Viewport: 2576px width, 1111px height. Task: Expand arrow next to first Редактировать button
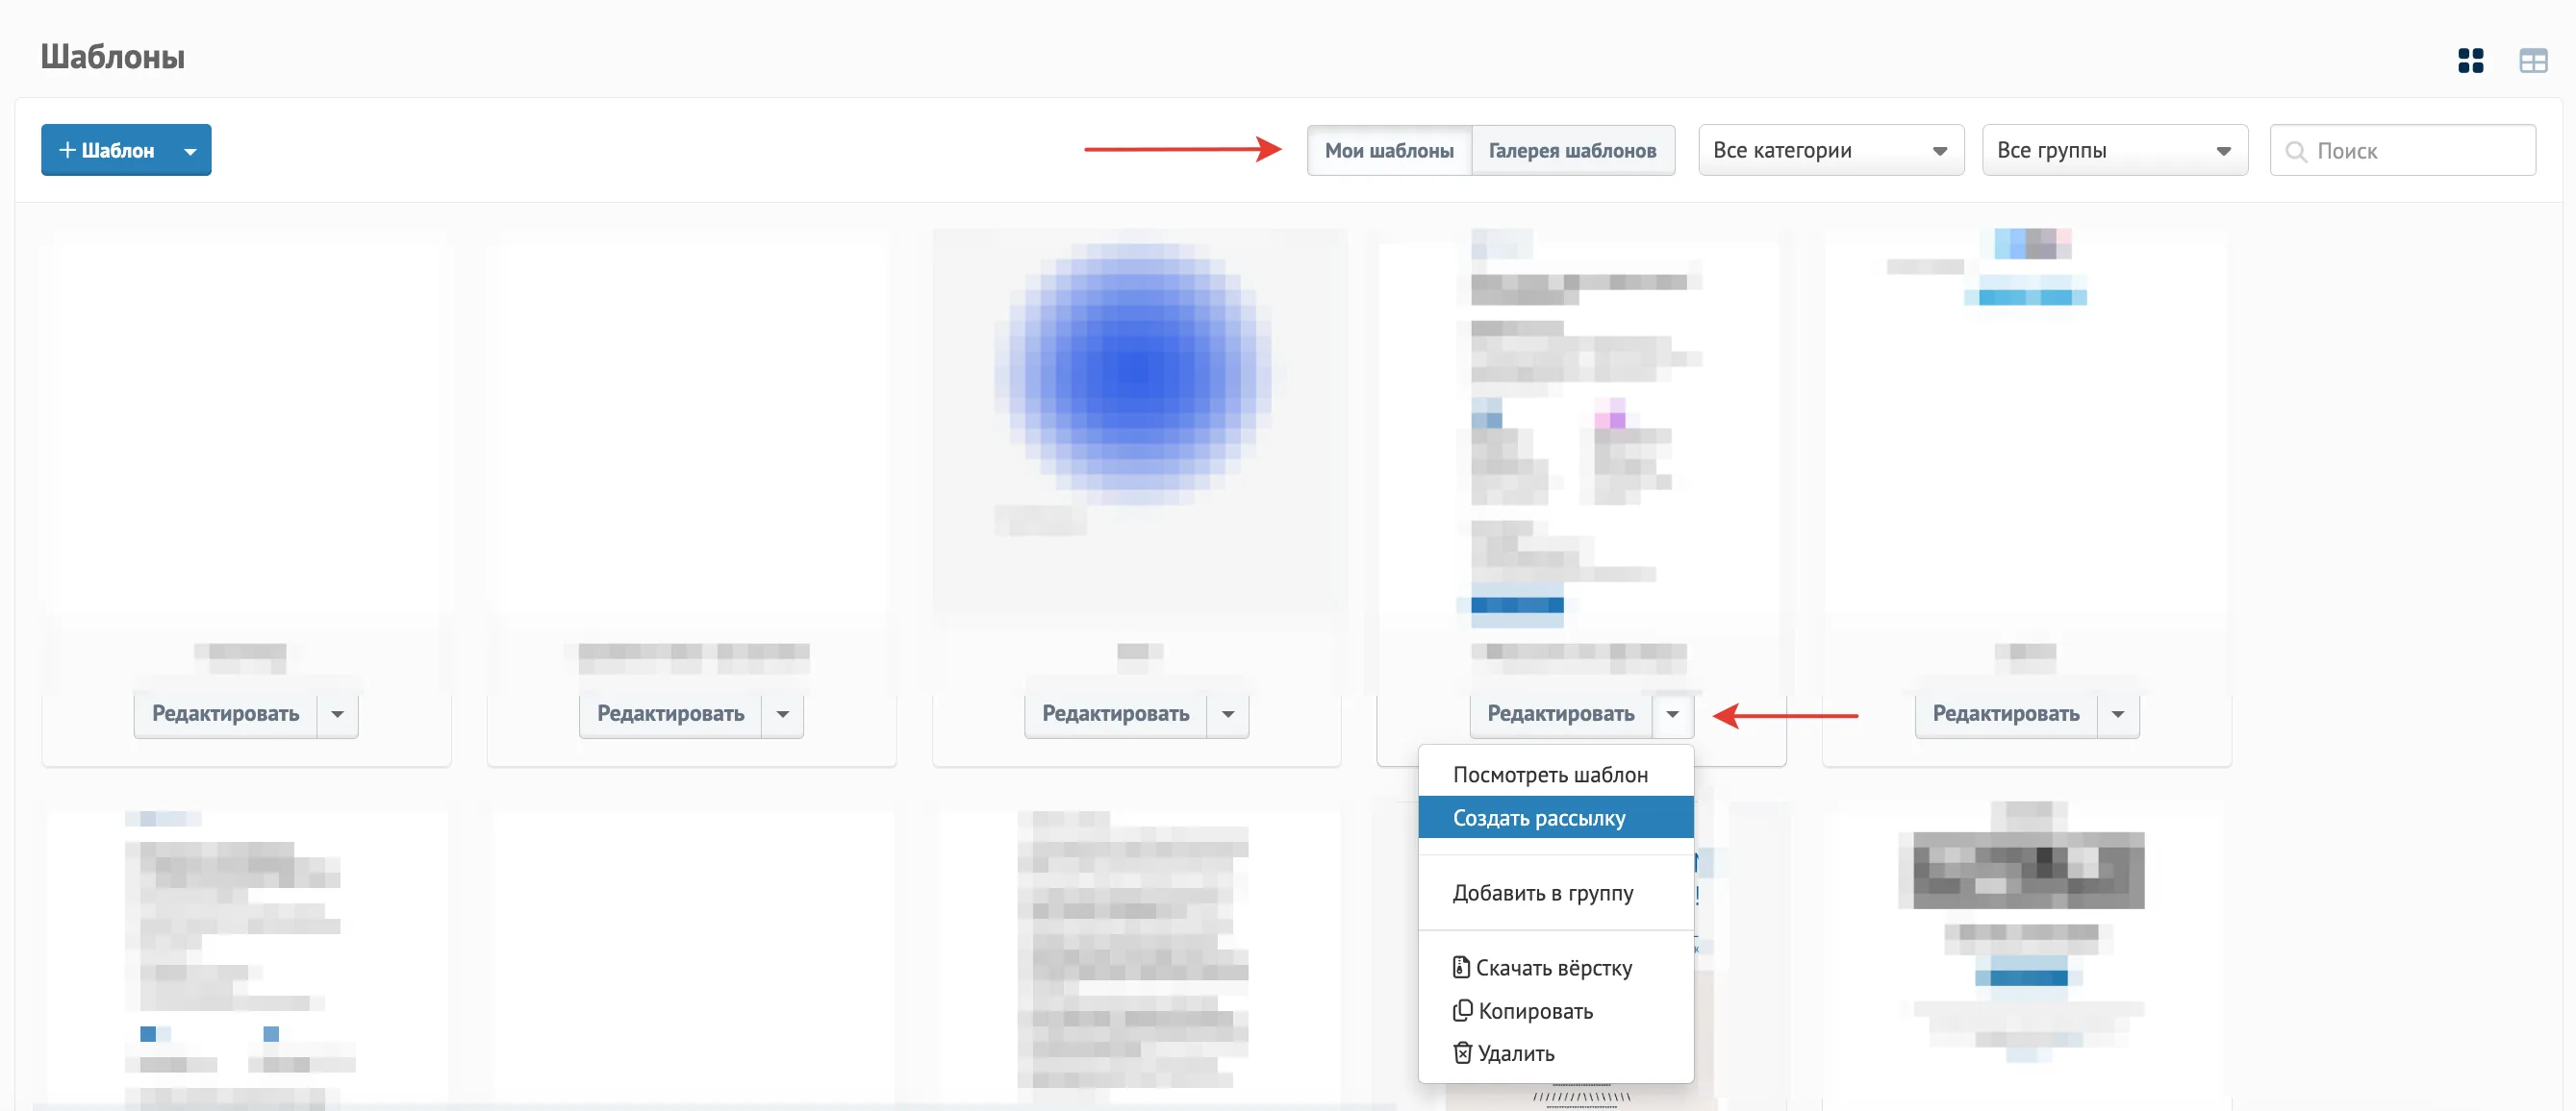[x=337, y=713]
